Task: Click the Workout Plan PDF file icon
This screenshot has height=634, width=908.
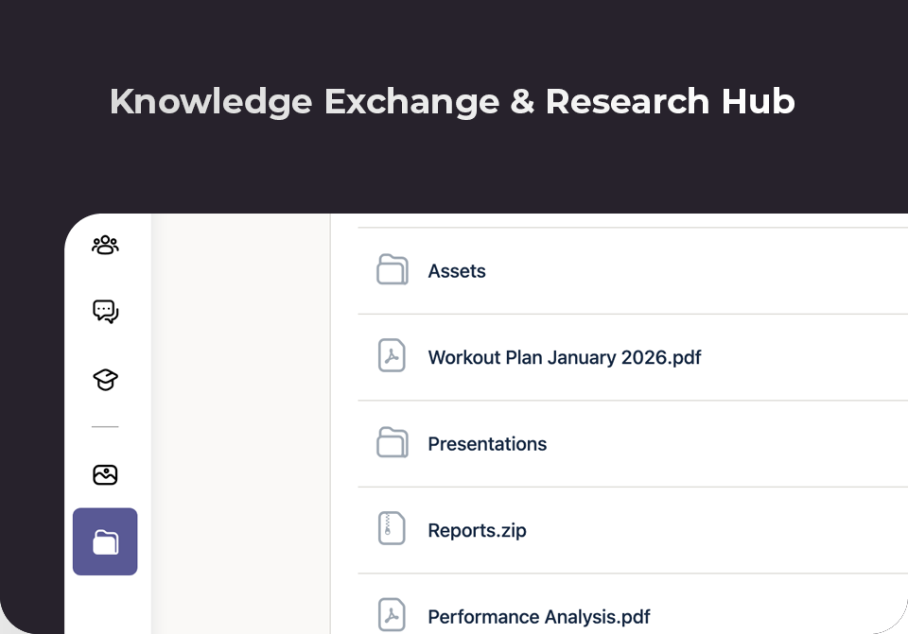Action: point(392,356)
